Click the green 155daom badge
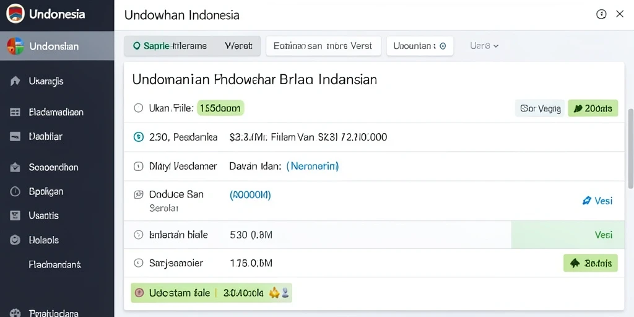This screenshot has height=317, width=634. coord(221,108)
